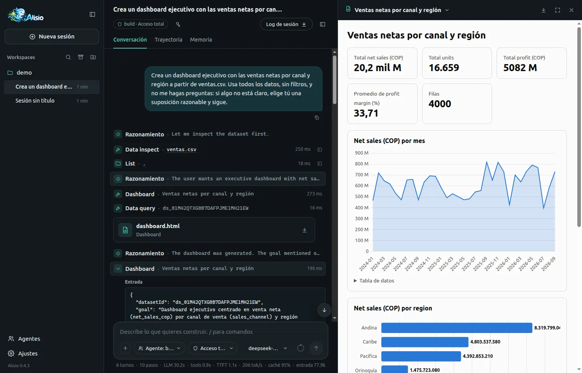
Task: Open the 'Sesión sin título' session
Action: tap(52, 101)
